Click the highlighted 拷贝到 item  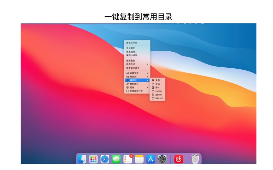(137, 80)
